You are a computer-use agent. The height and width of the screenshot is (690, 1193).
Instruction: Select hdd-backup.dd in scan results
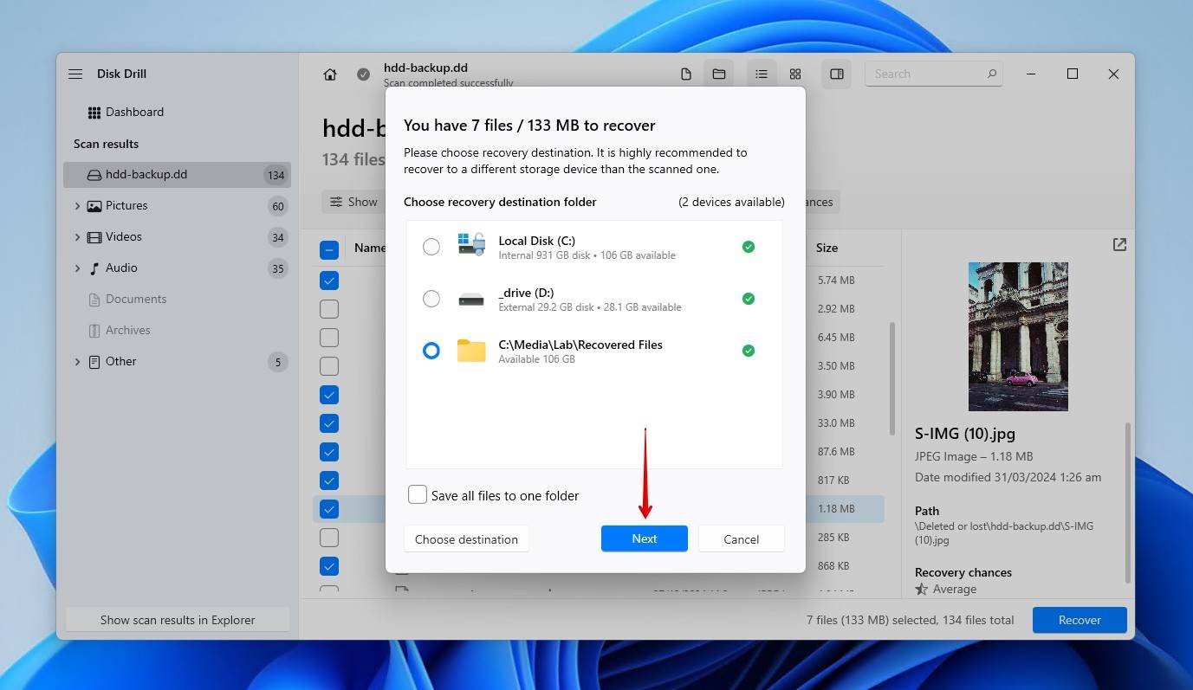[146, 175]
